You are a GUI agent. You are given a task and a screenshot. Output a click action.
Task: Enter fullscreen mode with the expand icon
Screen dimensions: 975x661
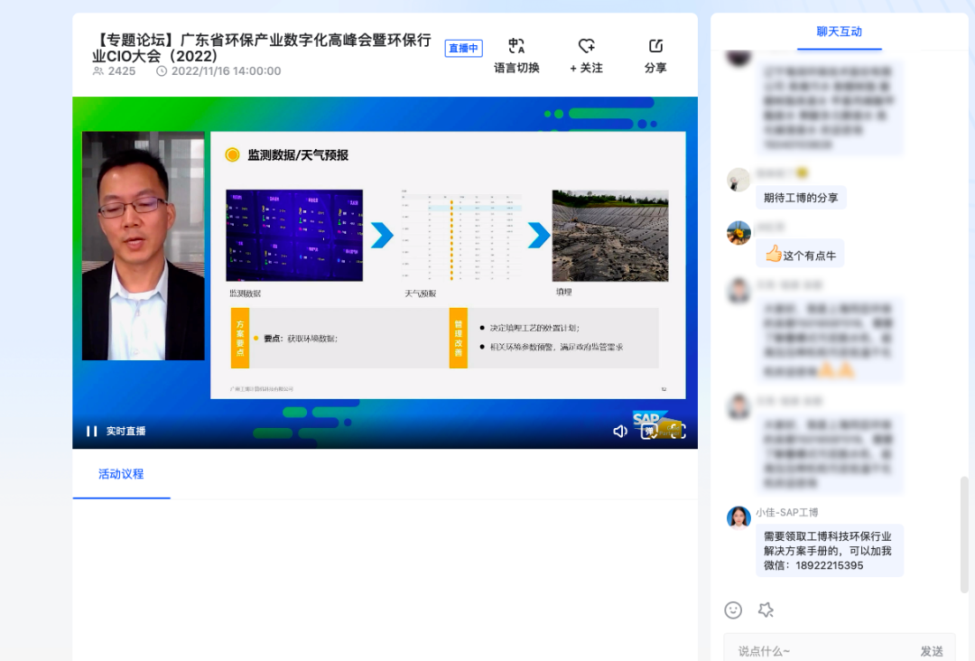pos(678,431)
